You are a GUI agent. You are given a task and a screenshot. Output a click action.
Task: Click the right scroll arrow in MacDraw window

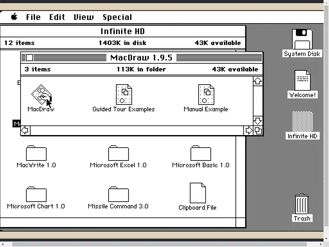pyautogui.click(x=248, y=131)
